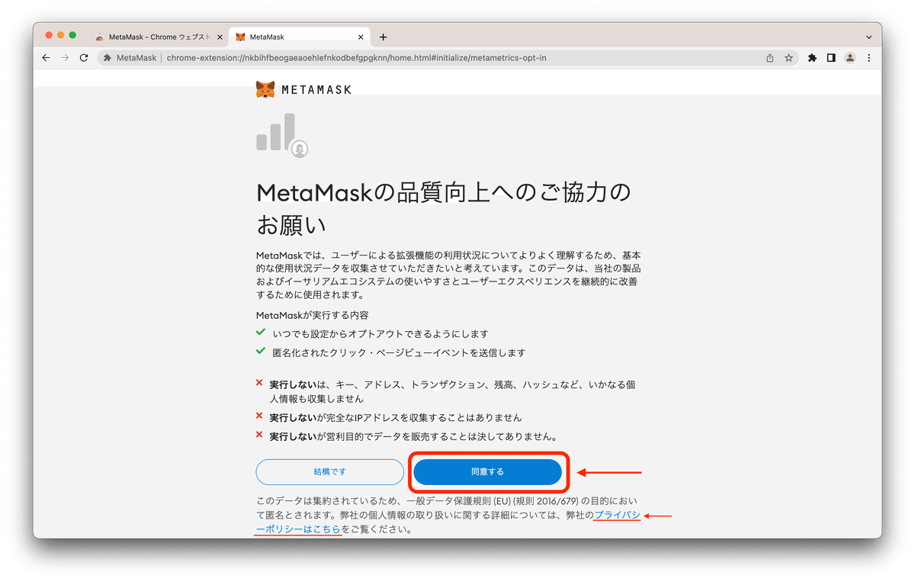Switch to the Chrome Web Store tab
The height and width of the screenshot is (582, 915).
(x=152, y=36)
